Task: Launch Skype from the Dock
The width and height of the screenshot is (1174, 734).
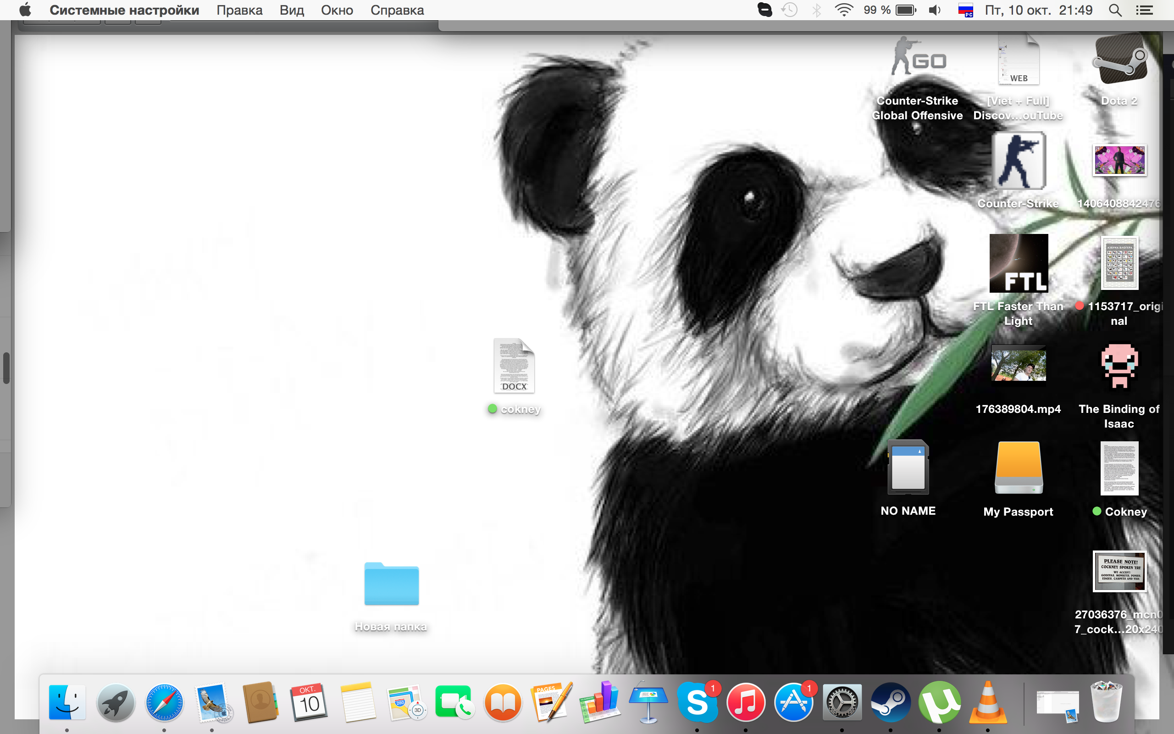Action: point(697,702)
